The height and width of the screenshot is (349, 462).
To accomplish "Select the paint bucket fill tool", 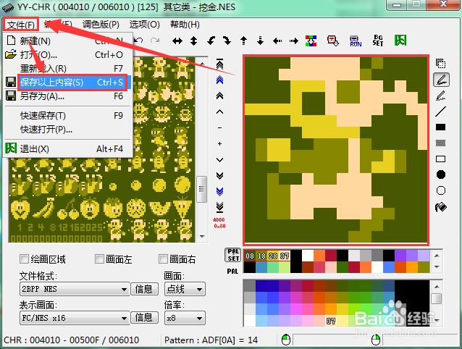I will 441,207.
